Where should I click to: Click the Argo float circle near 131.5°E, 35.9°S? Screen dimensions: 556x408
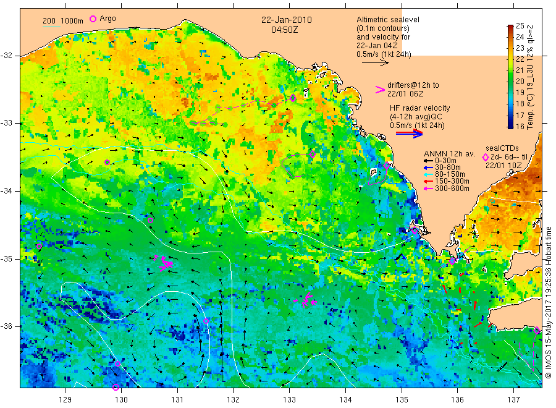coord(206,321)
